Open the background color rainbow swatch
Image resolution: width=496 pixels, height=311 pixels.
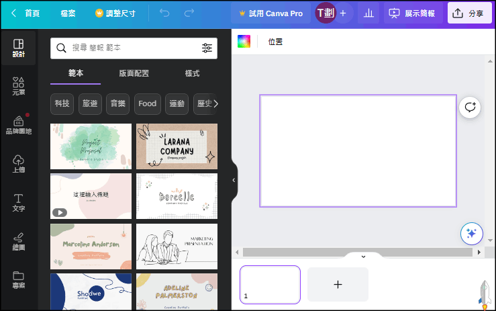(x=244, y=42)
